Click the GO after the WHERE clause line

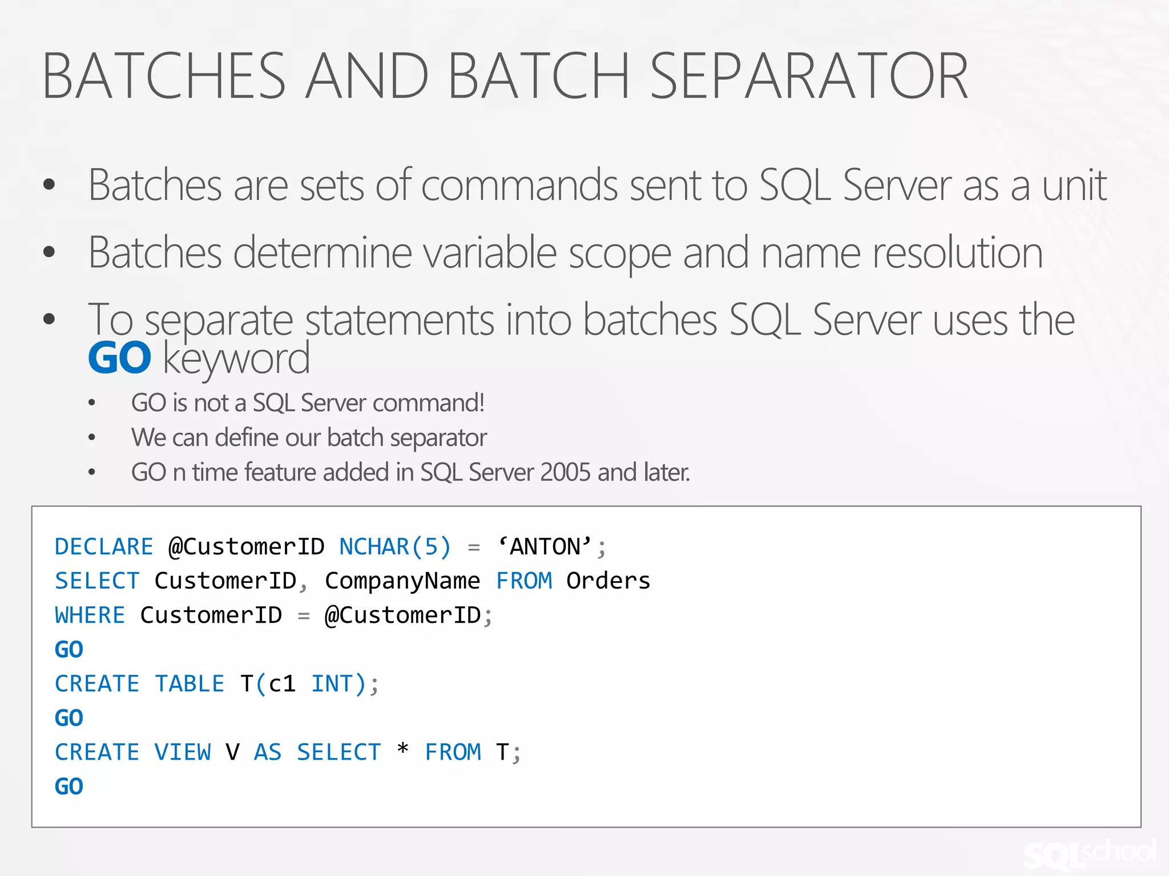69,650
